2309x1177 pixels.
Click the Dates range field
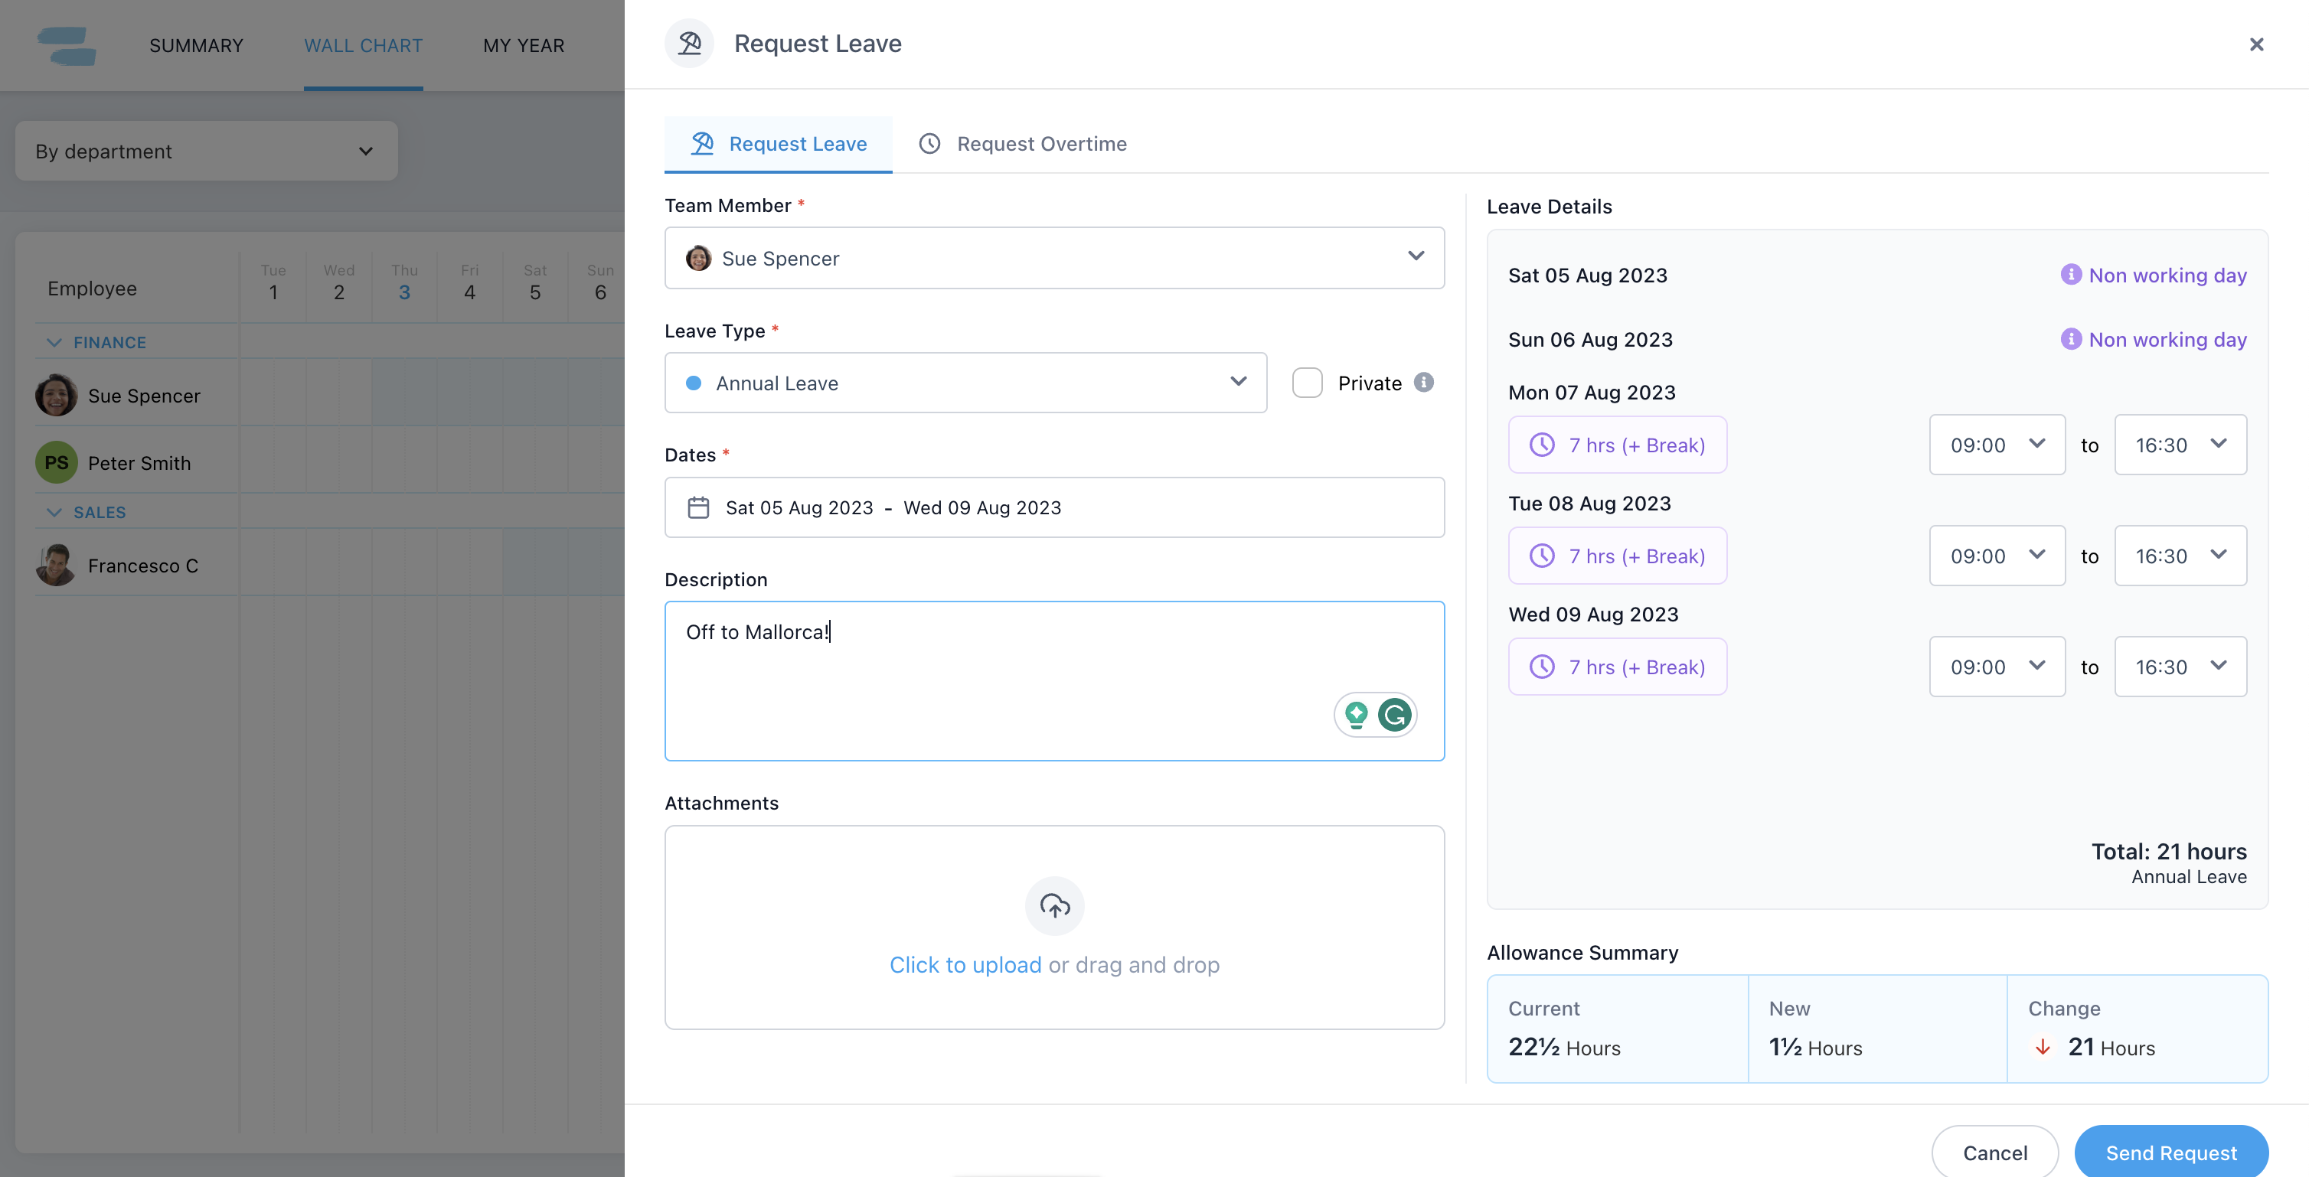[1054, 507]
